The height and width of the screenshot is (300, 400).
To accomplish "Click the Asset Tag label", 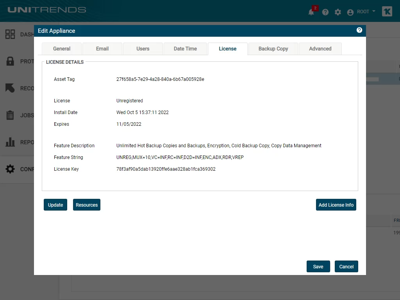I will pos(64,79).
